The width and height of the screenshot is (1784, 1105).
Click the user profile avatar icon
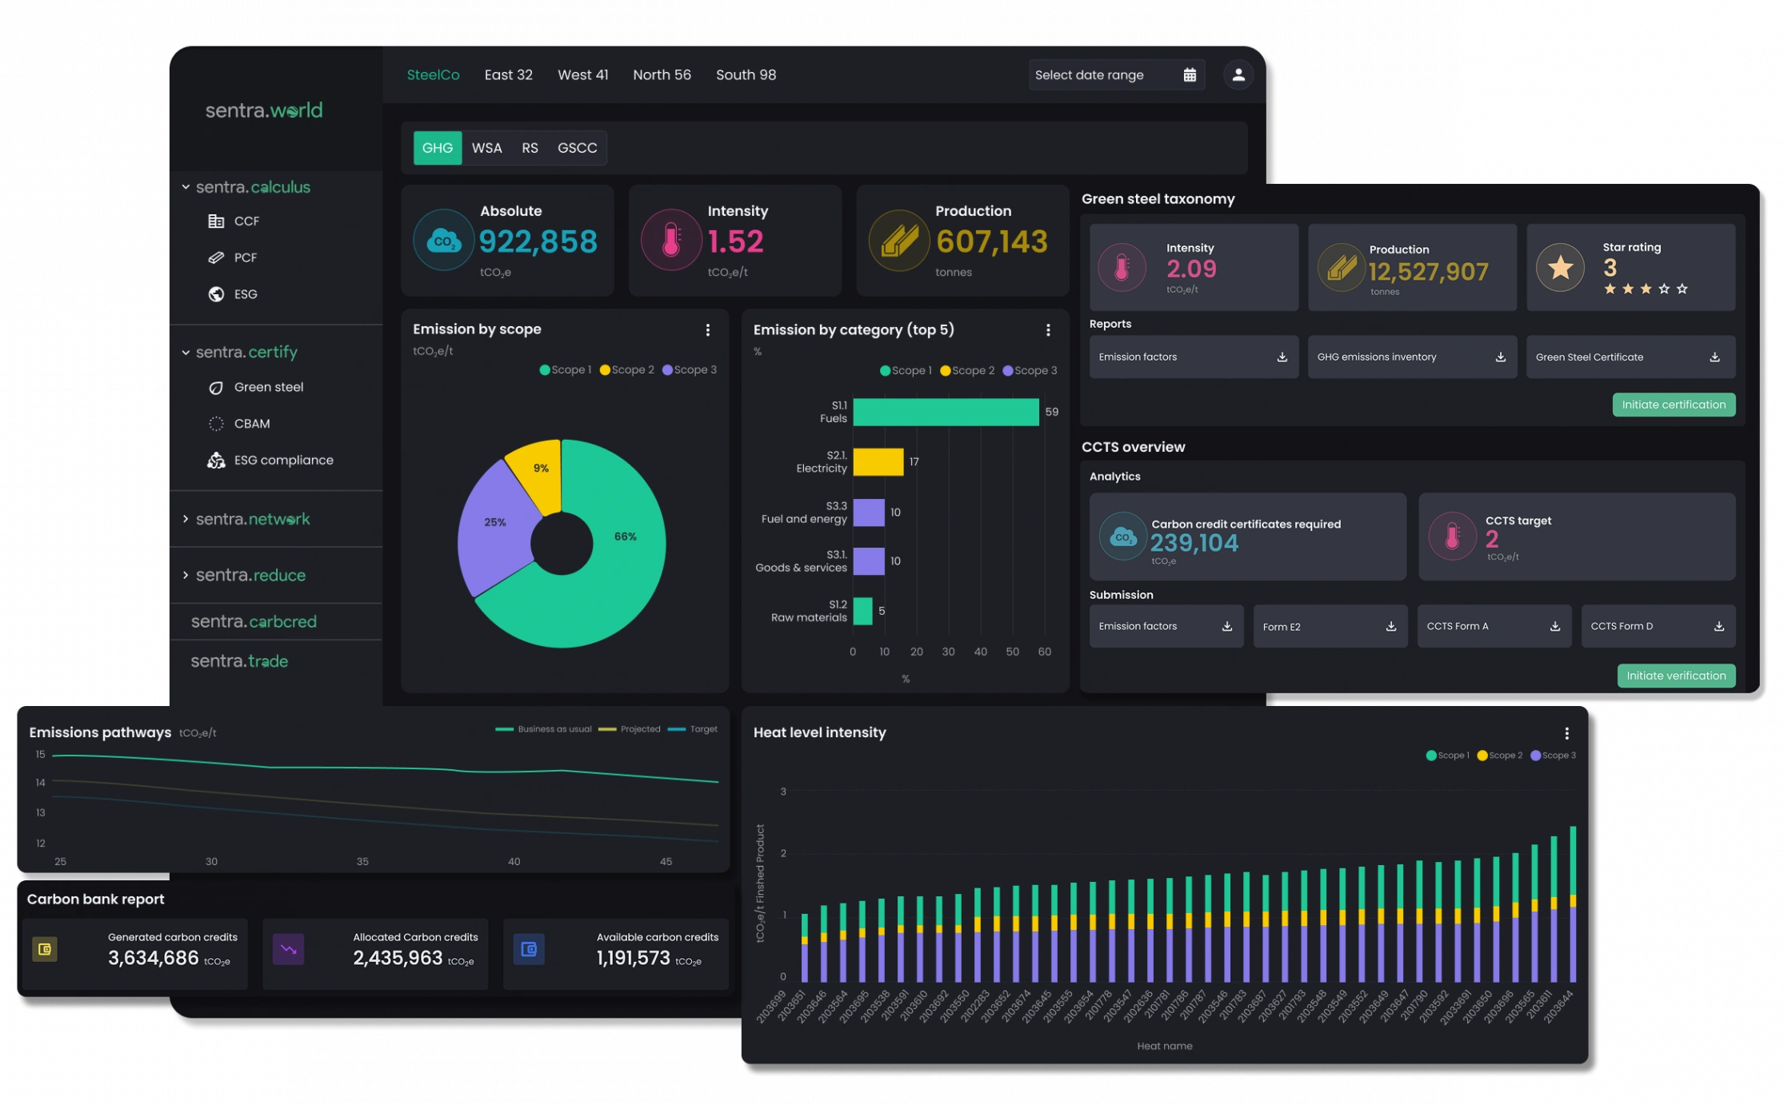tap(1238, 75)
